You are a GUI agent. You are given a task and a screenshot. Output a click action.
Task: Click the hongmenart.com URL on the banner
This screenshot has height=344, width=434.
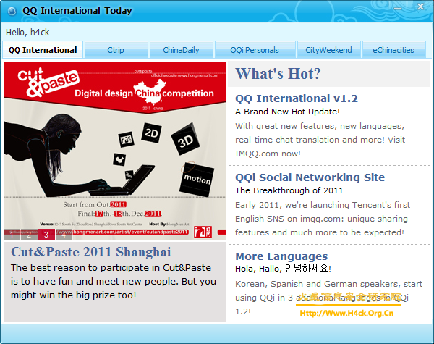coord(131,232)
